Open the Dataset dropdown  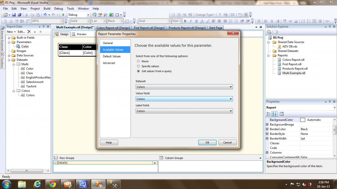(184, 87)
